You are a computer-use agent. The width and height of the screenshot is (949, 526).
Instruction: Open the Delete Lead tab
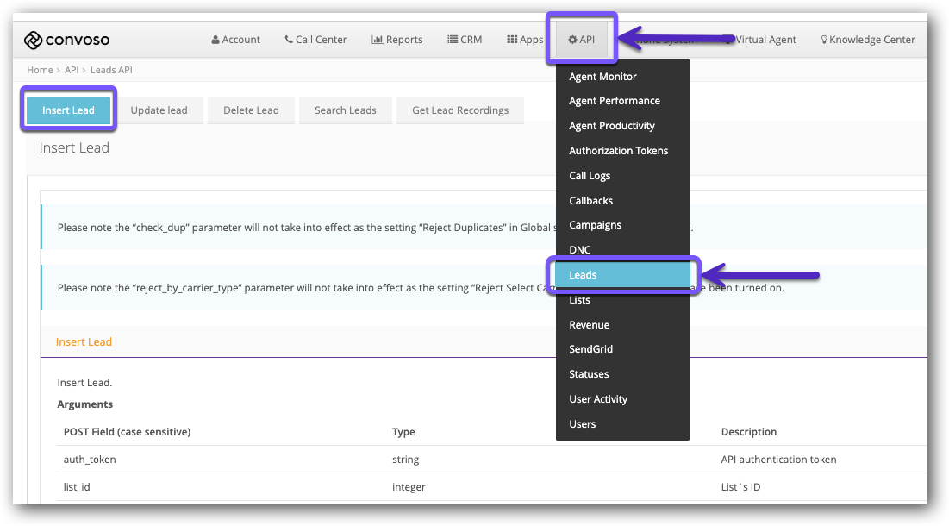point(251,110)
